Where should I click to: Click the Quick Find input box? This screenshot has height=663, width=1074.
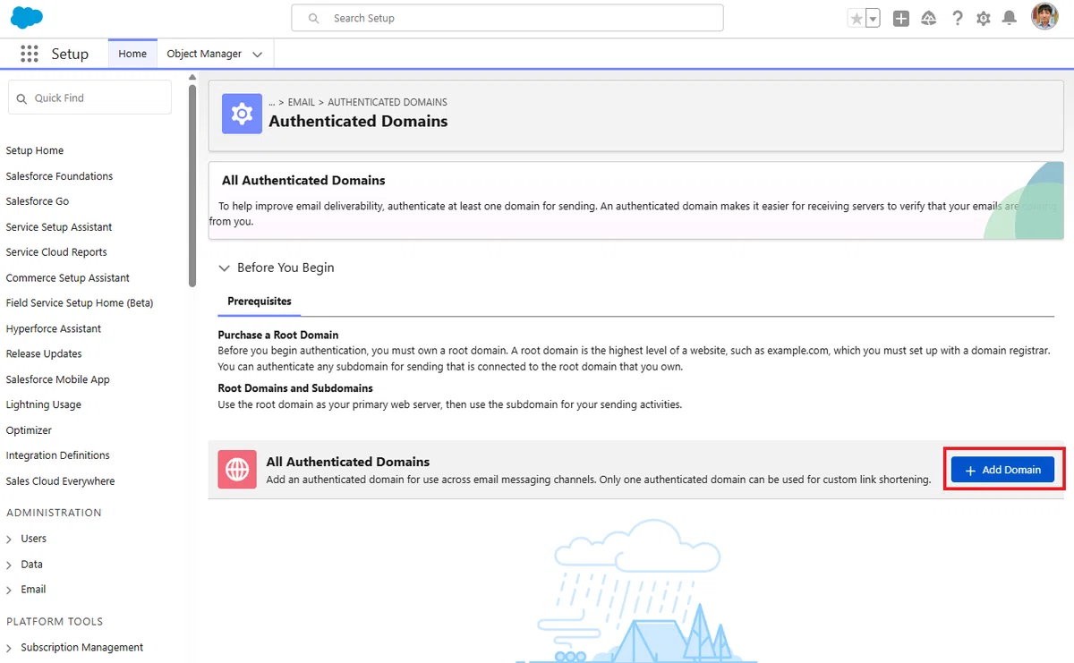89,98
